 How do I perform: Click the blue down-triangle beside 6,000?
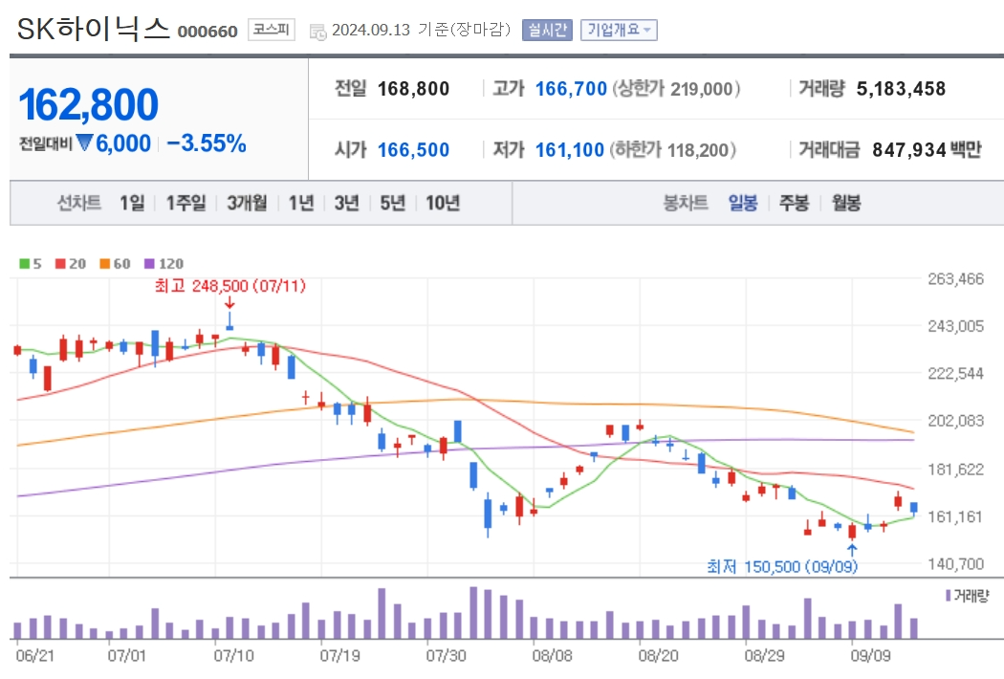(84, 142)
